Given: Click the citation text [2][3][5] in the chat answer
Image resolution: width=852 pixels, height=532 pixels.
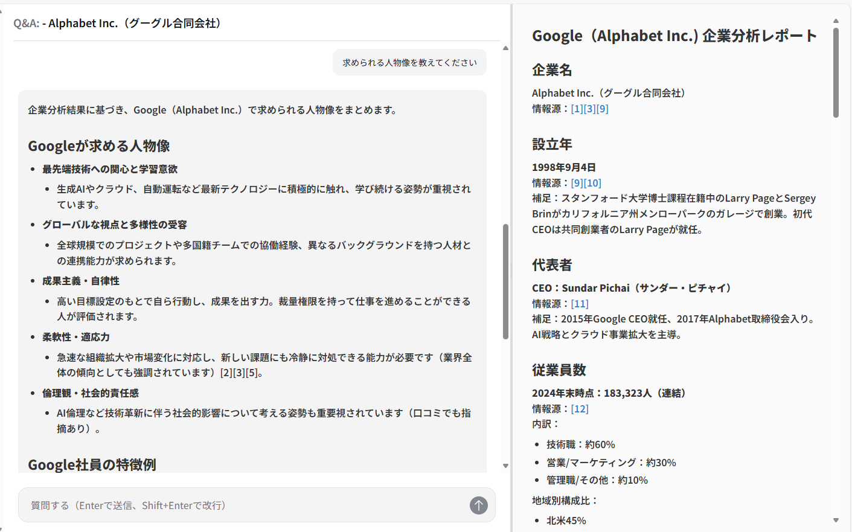Looking at the screenshot, I should (239, 373).
